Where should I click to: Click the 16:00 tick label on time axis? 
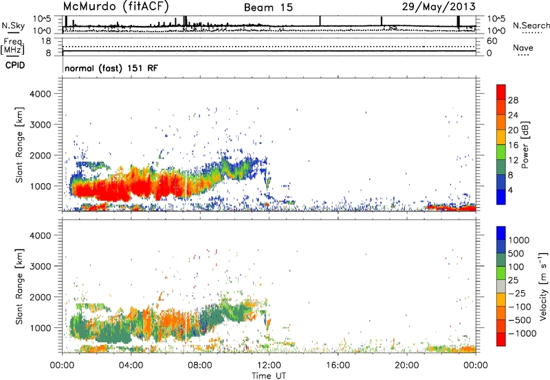pyautogui.click(x=338, y=366)
